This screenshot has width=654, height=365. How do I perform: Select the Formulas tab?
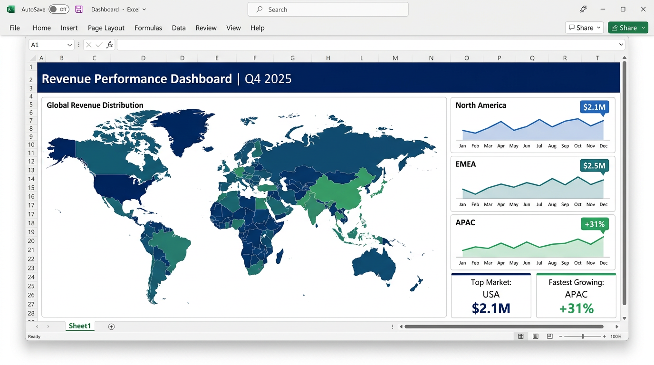pyautogui.click(x=148, y=28)
